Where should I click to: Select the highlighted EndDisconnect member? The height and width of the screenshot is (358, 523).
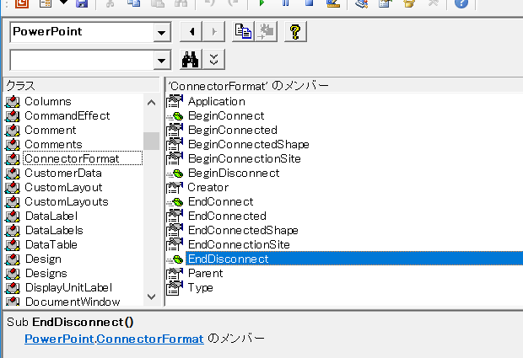click(x=354, y=259)
